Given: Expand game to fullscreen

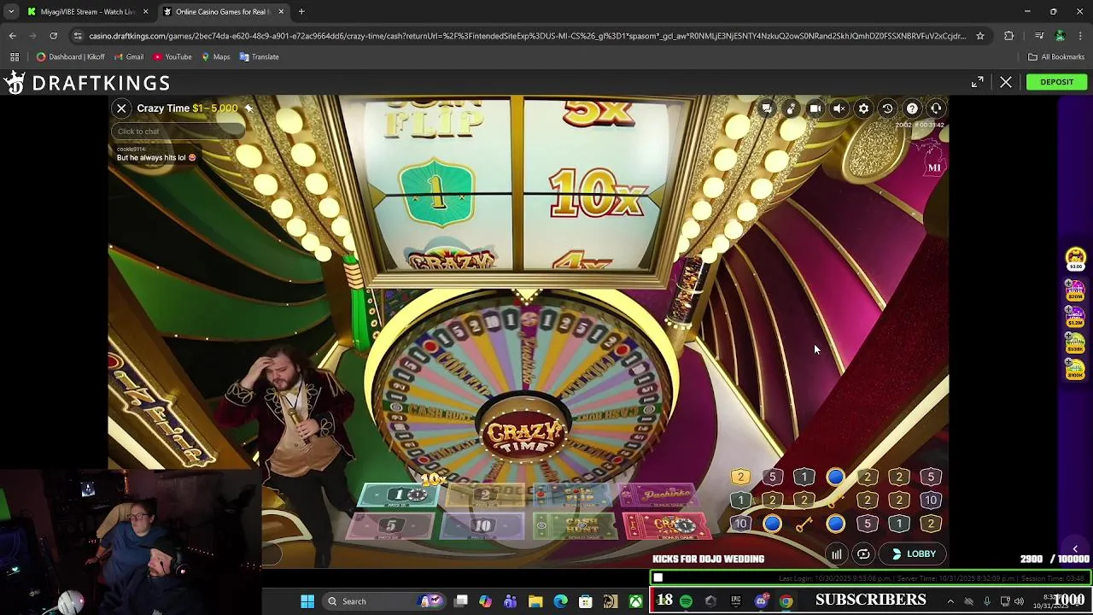Looking at the screenshot, I should tap(978, 82).
